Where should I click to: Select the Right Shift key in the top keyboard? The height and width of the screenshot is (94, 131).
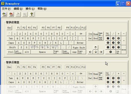79,48
